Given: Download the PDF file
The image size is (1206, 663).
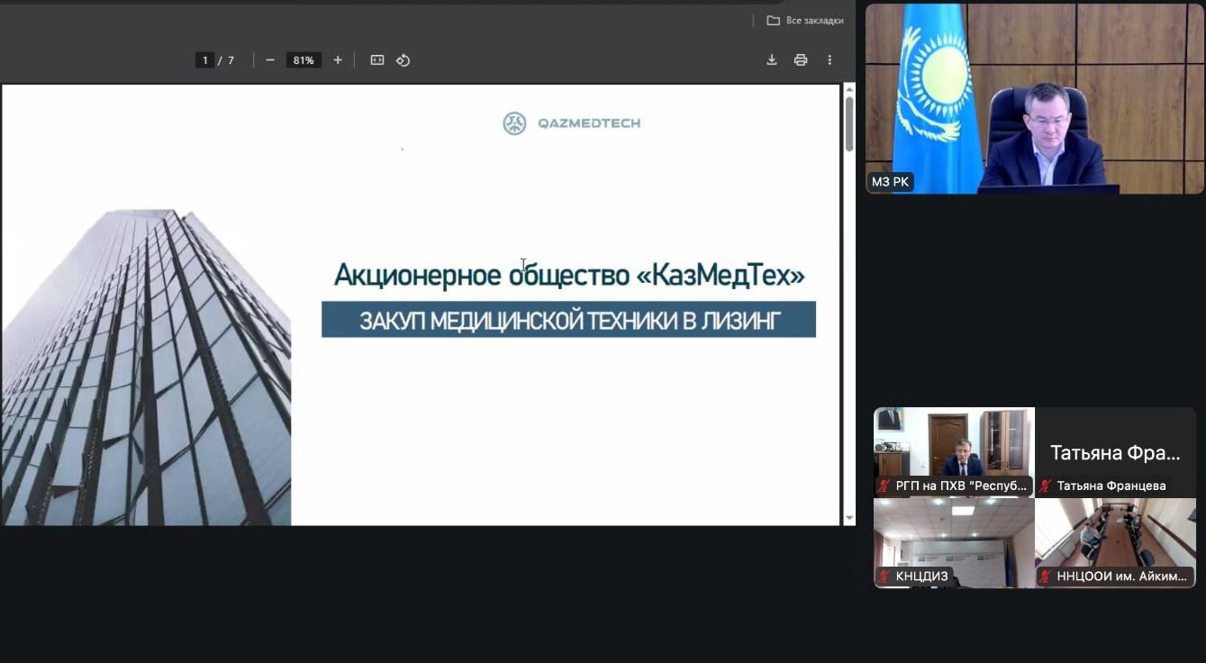Looking at the screenshot, I should (772, 60).
